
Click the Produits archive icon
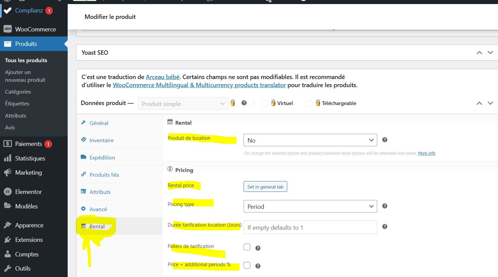7,44
